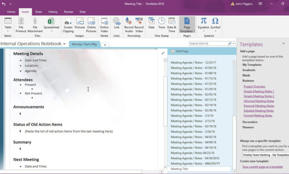Start Record Audio

pyautogui.click(x=129, y=25)
